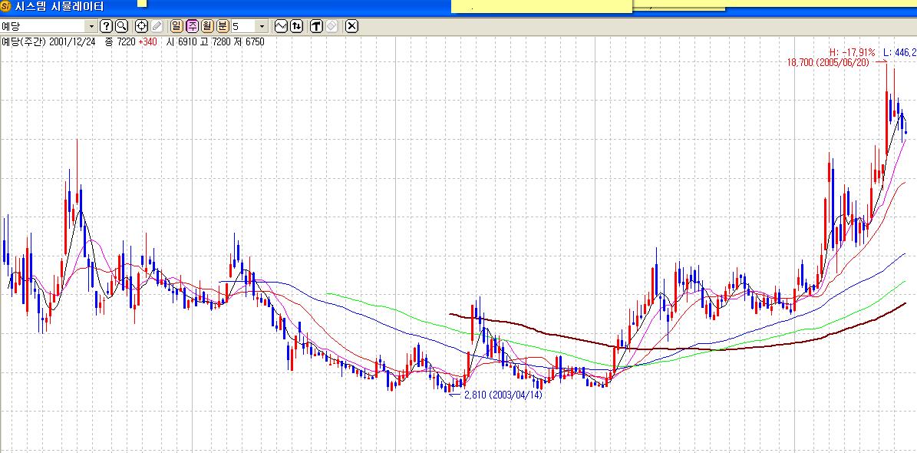This screenshot has width=917, height=453.
Task: Expand the minute interval dropdown arrow
Action: [x=262, y=26]
